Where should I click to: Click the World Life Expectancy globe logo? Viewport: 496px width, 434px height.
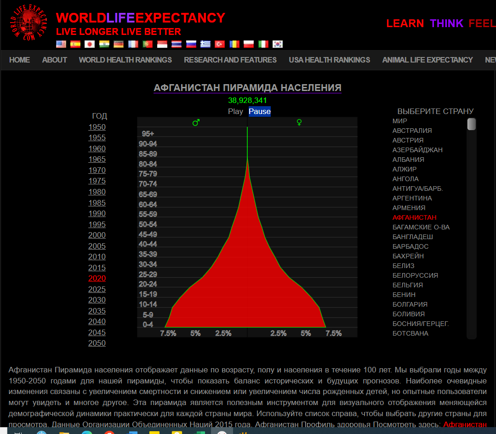(x=29, y=22)
